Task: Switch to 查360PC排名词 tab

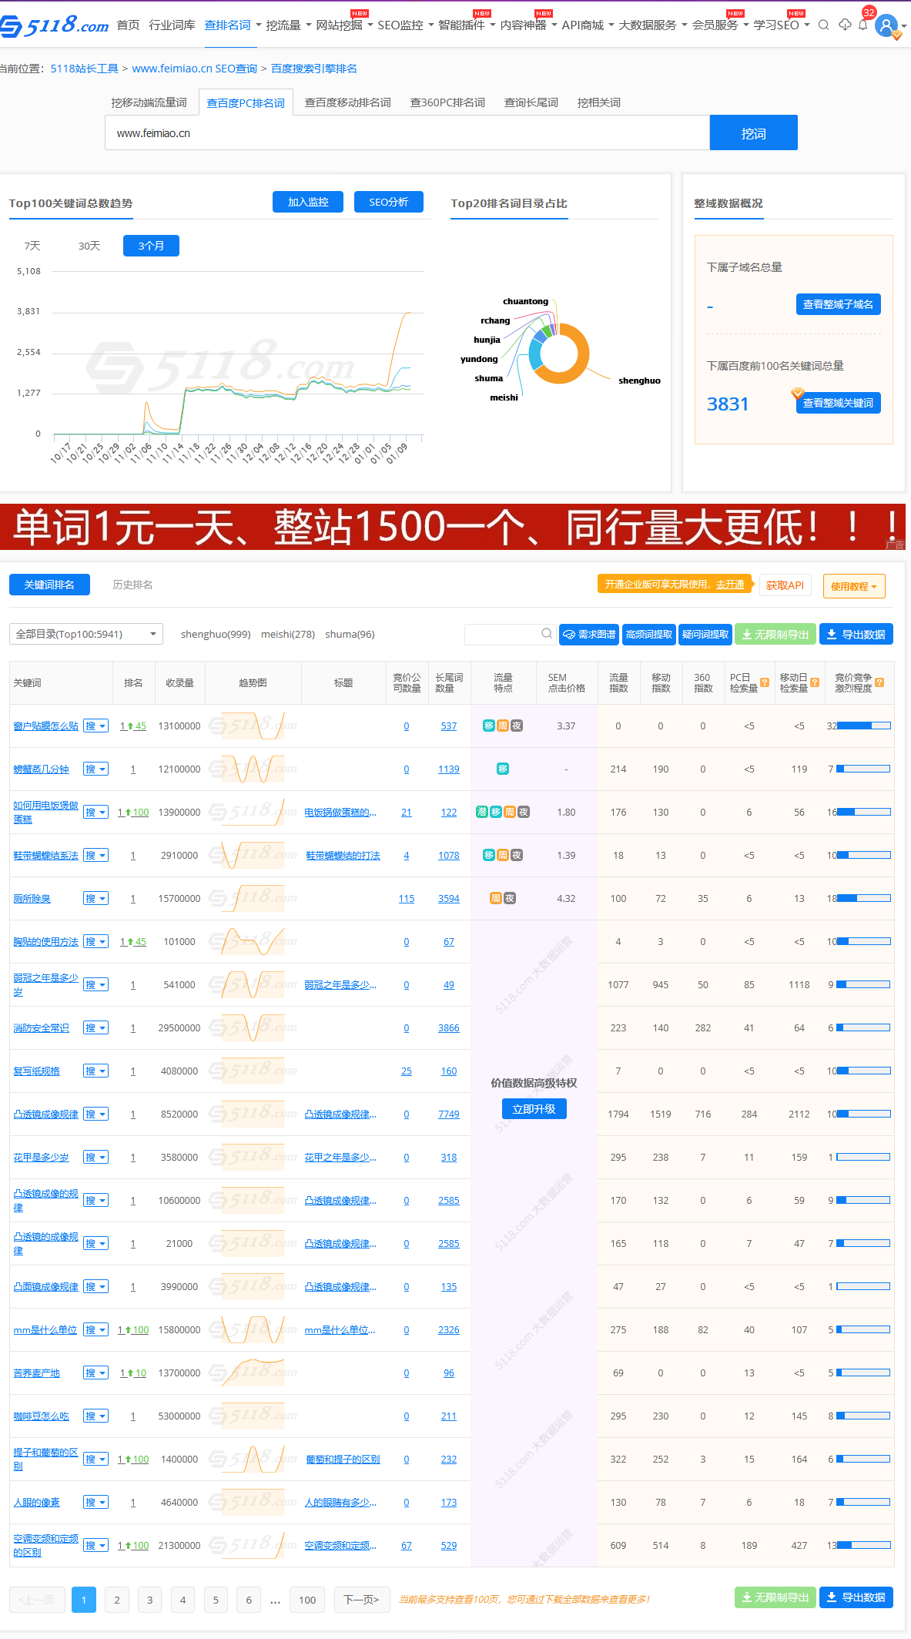Action: coord(447,102)
